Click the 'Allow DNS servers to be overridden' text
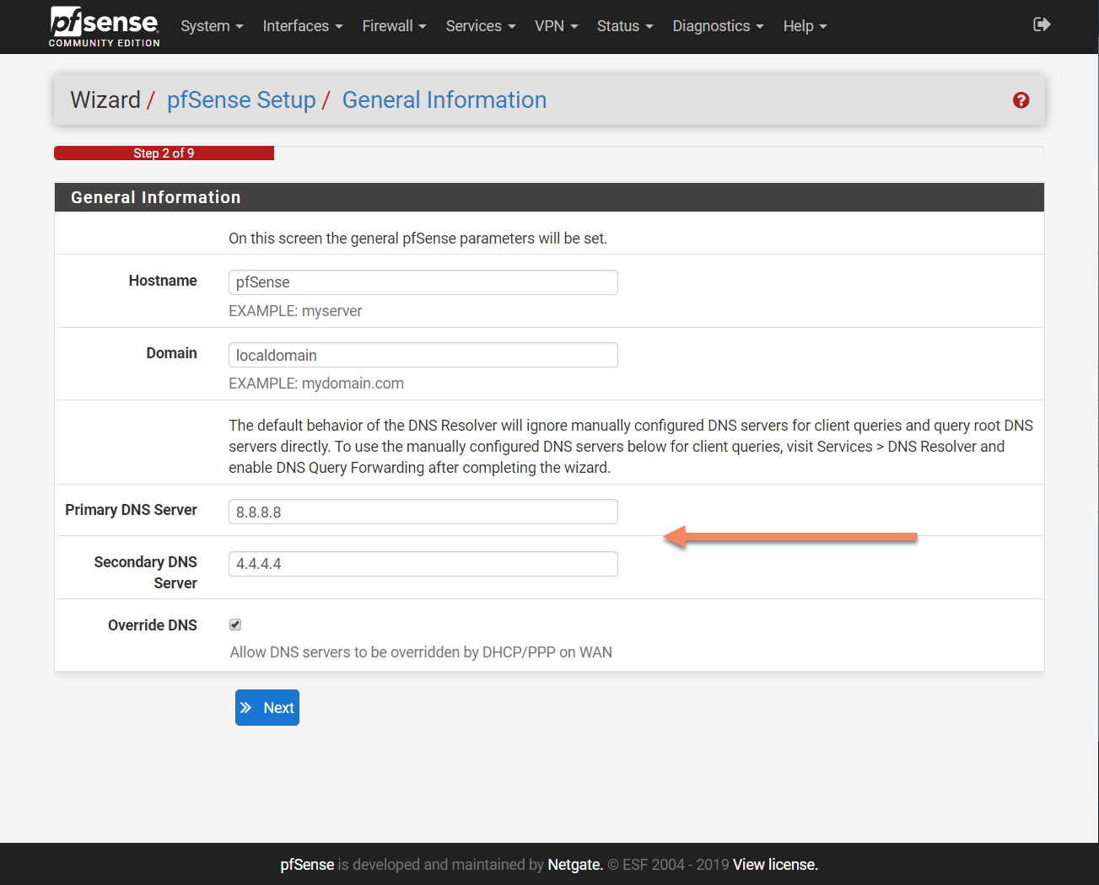The height and width of the screenshot is (885, 1099). [421, 652]
